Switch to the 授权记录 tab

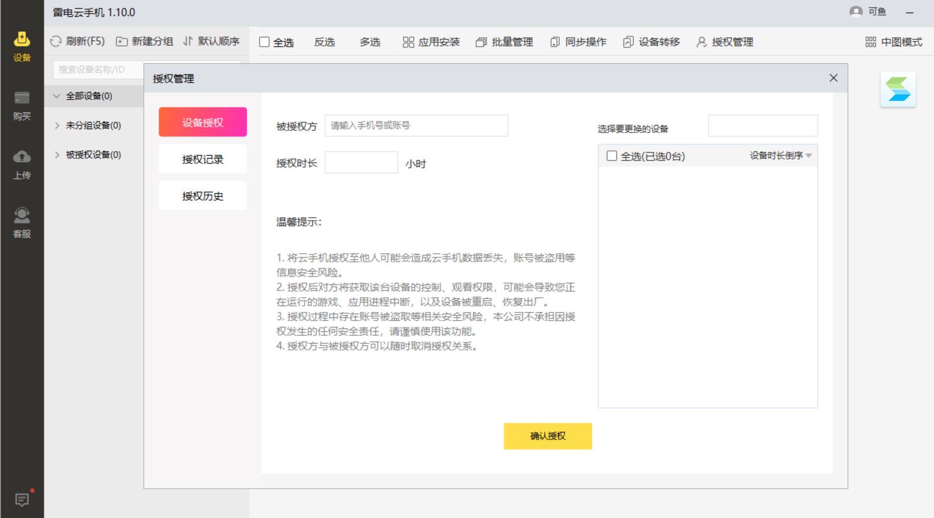pos(202,159)
